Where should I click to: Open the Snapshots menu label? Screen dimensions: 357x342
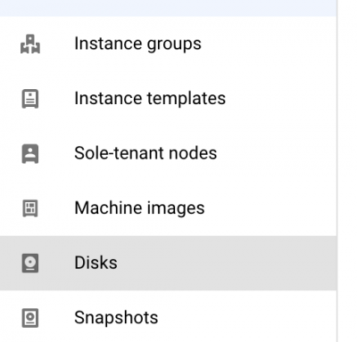coord(116,318)
